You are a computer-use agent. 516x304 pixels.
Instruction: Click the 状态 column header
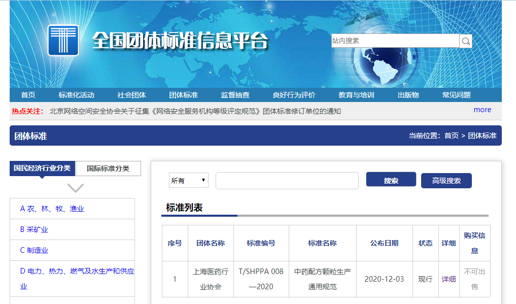pos(426,243)
